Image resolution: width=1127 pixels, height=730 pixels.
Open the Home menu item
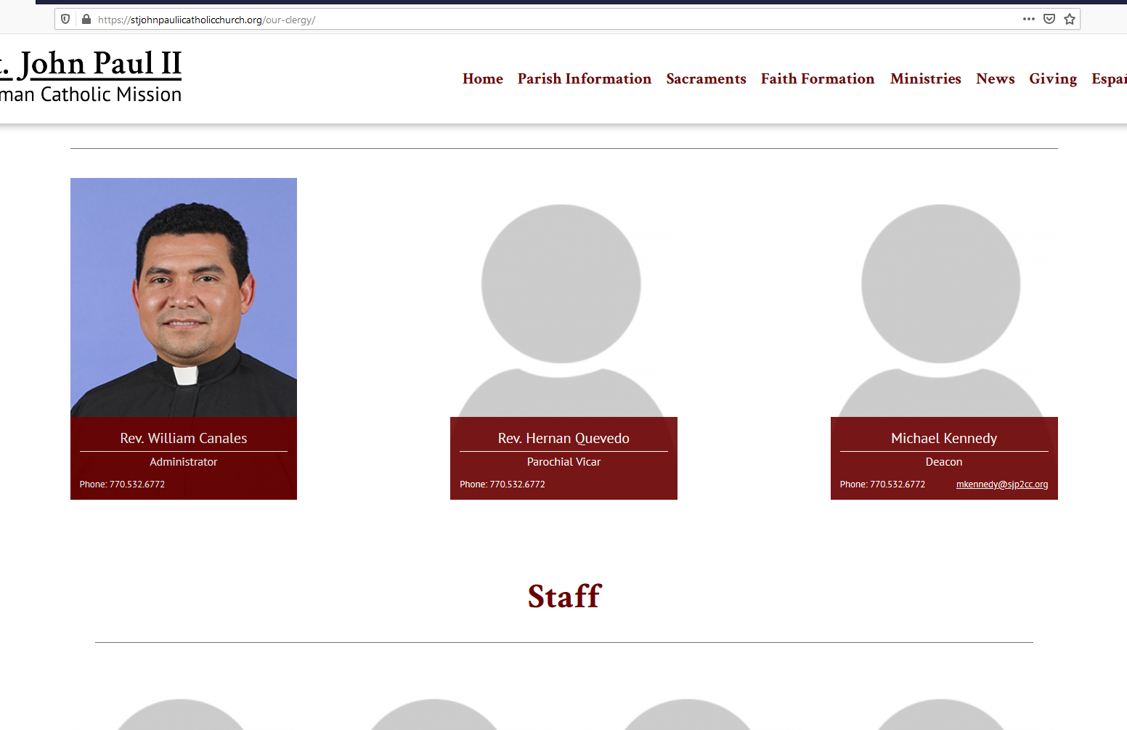tap(482, 78)
